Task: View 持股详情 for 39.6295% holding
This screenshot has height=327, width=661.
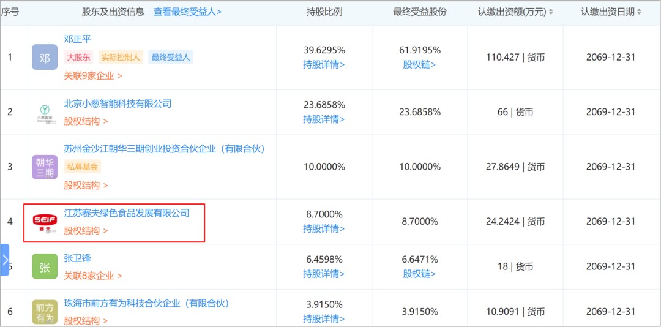Action: tap(324, 64)
